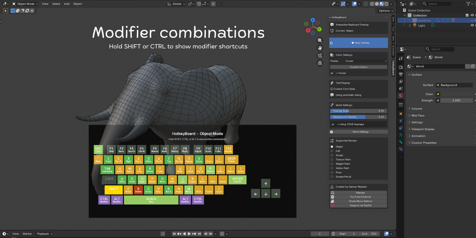The height and width of the screenshot is (238, 476).
Task: Select Grease Pencil mode radio
Action: pos(332,177)
